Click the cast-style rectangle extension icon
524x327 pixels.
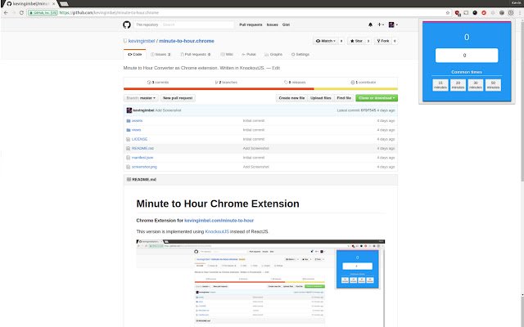466,13
